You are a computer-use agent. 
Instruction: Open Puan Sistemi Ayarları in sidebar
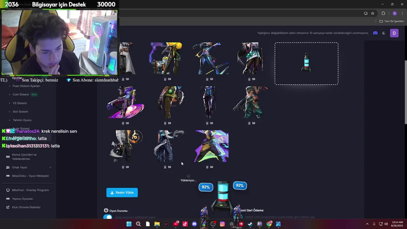(26, 86)
